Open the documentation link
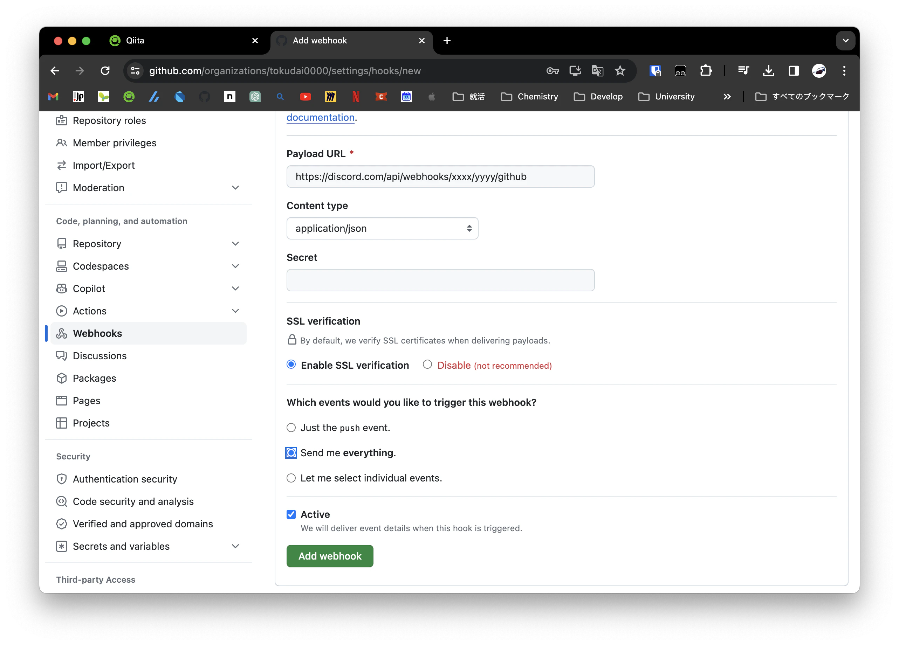This screenshot has width=899, height=645. (x=320, y=117)
